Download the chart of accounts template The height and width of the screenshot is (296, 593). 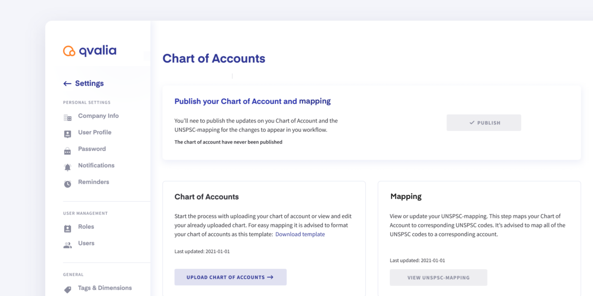300,234
